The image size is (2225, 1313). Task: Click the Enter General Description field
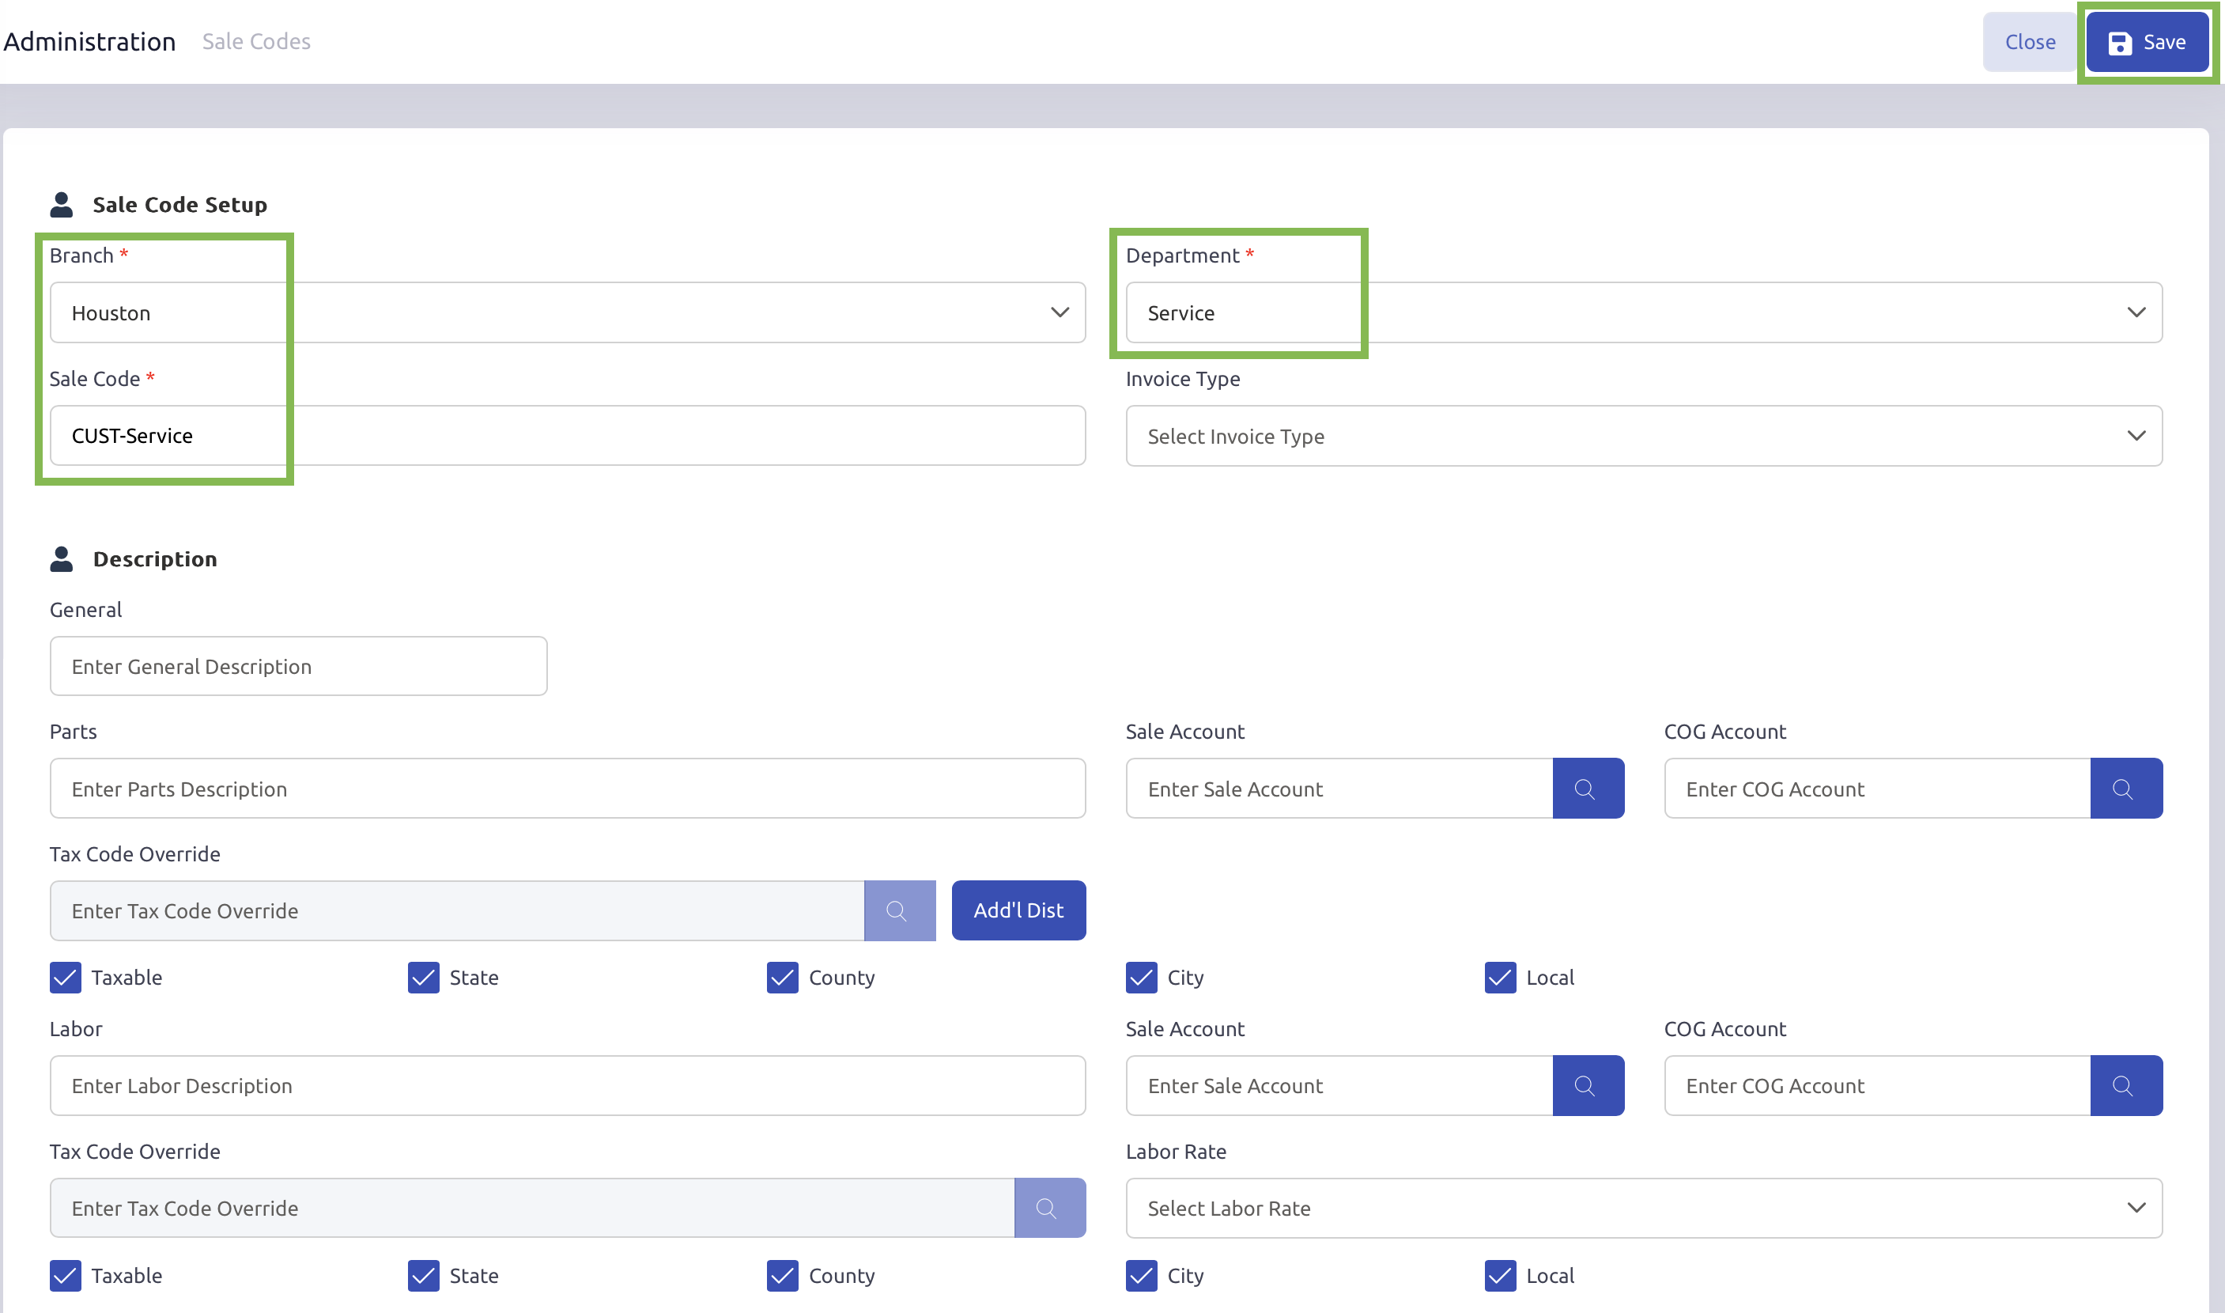click(x=298, y=666)
